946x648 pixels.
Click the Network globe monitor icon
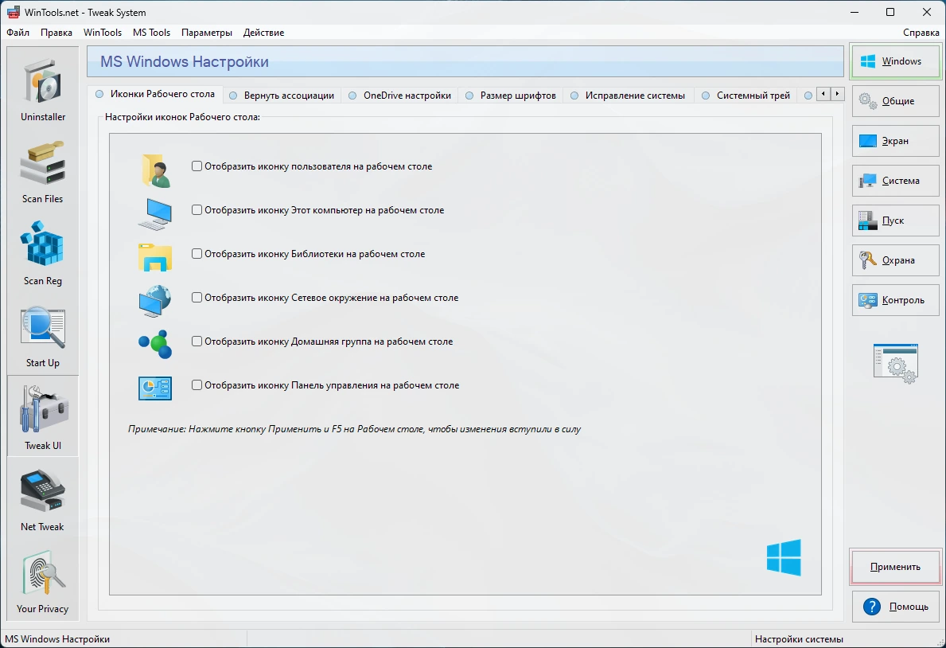[155, 301]
